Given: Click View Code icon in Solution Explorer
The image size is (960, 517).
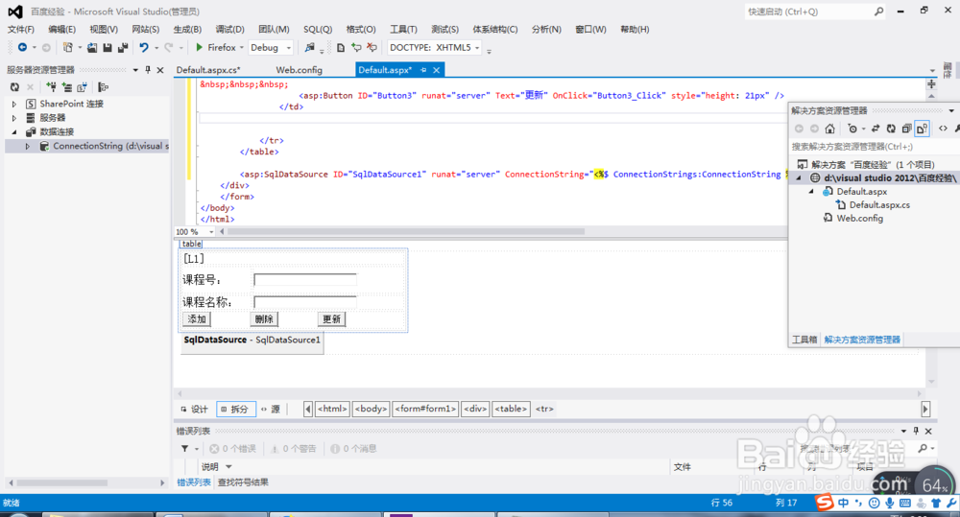Looking at the screenshot, I should click(x=943, y=129).
